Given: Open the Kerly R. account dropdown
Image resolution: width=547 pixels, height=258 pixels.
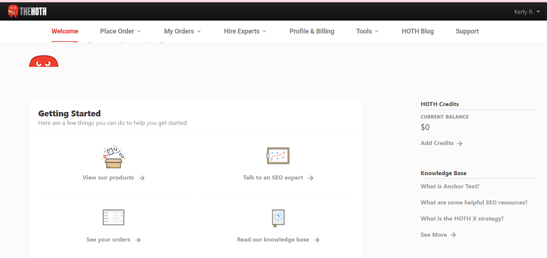Looking at the screenshot, I should 527,12.
